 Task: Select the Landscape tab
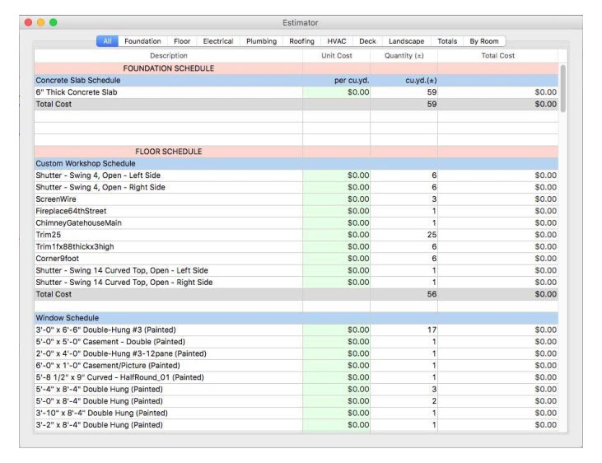(406, 41)
